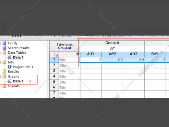
Task: Collapse the Info tree node
Action: [x=1, y=62]
